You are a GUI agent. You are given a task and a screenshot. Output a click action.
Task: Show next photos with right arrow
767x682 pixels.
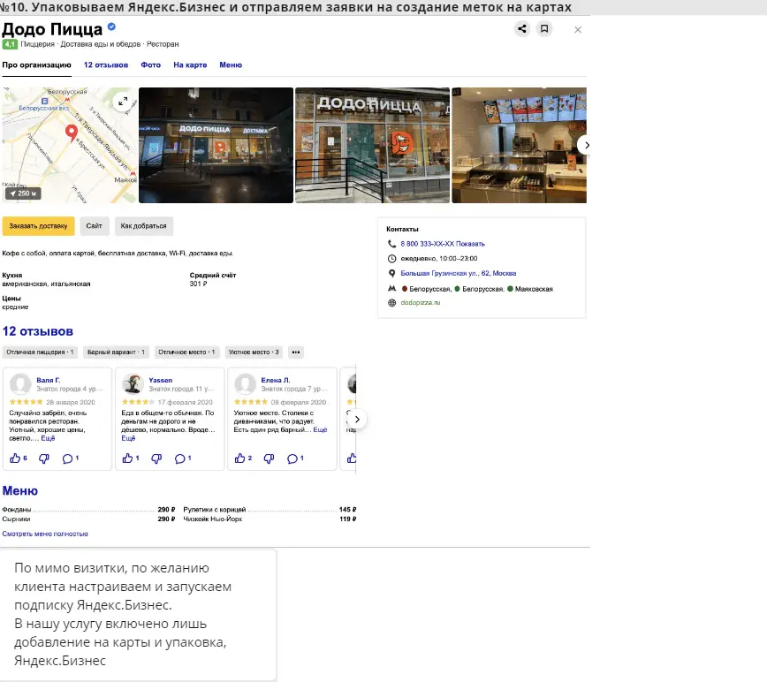point(587,145)
